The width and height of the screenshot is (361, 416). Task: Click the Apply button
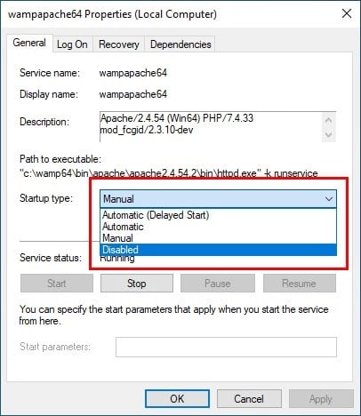point(321,399)
